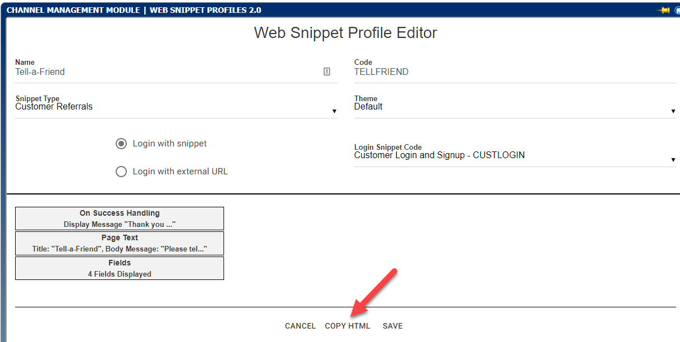
Task: Expand the Theme dropdown
Action: [x=515, y=107]
